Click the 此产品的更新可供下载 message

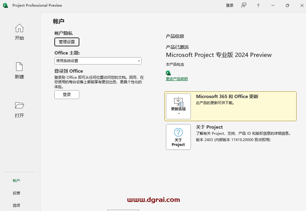215,103
